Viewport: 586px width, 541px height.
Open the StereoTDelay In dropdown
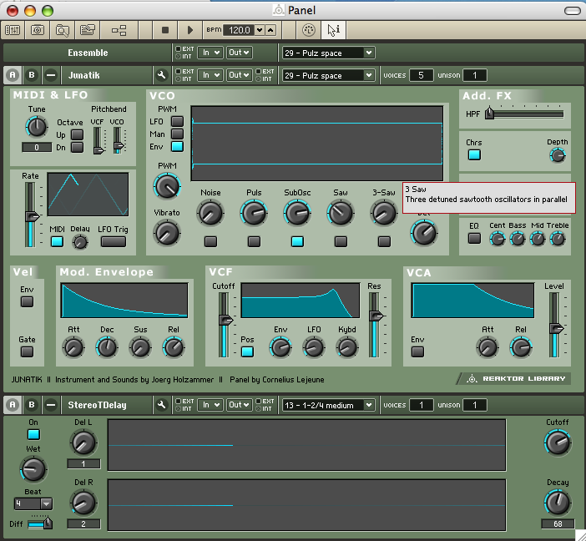point(210,405)
